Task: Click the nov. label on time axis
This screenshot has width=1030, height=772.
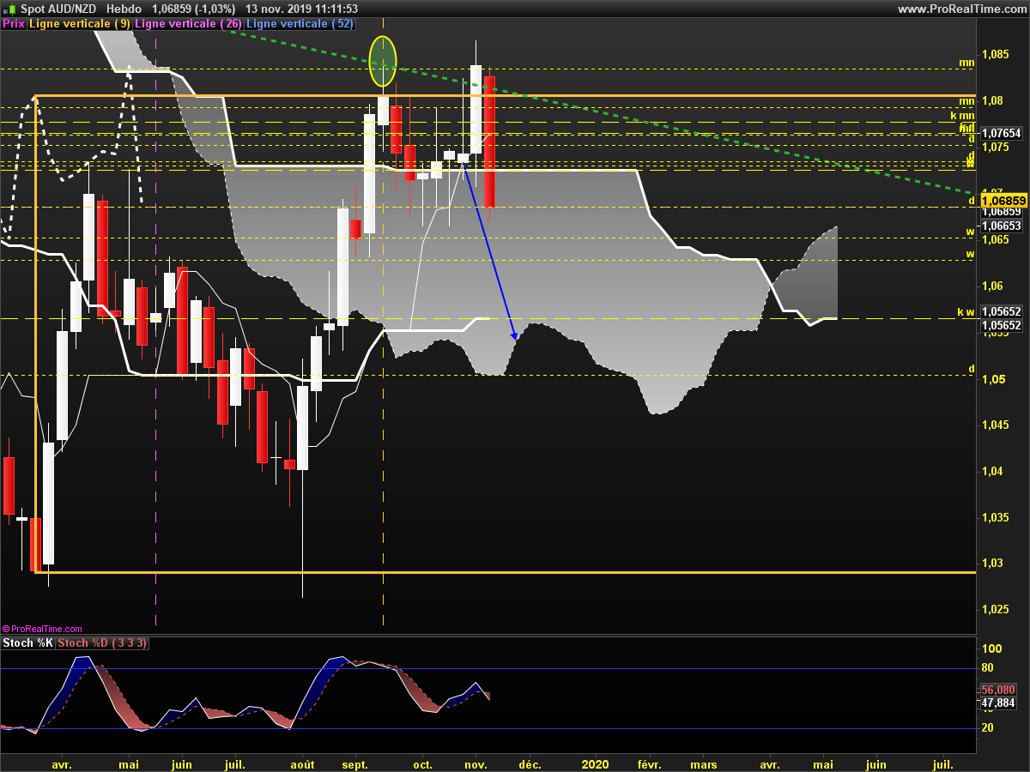Action: [x=476, y=764]
